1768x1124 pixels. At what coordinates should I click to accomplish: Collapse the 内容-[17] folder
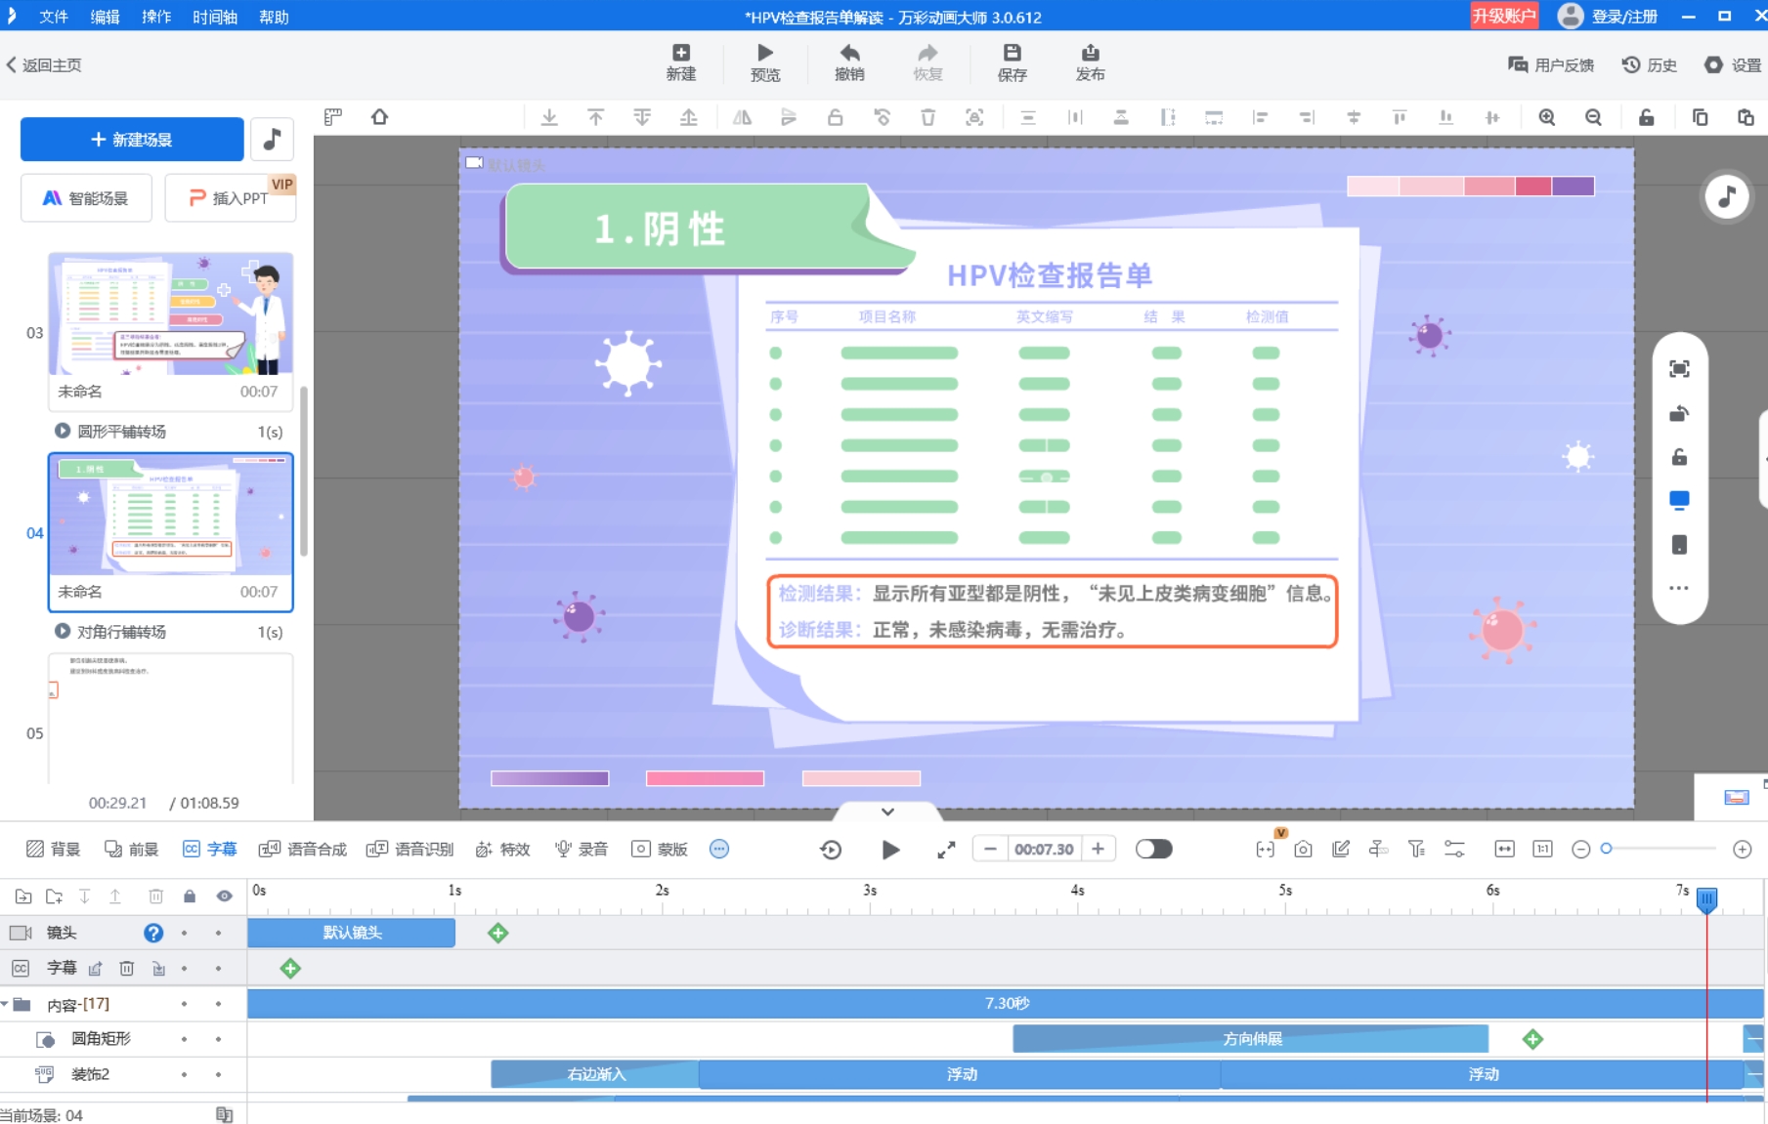[5, 1004]
